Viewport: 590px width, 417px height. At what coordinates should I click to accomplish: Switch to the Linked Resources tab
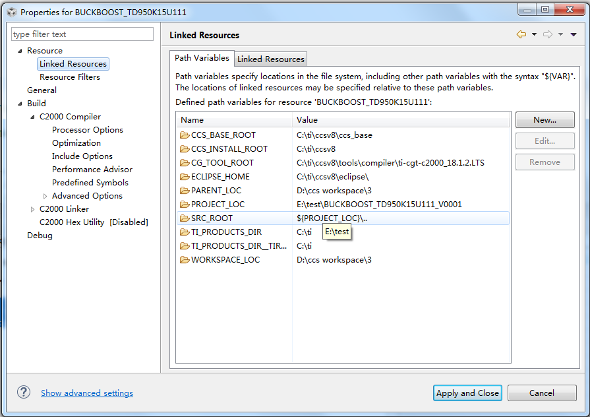point(270,59)
